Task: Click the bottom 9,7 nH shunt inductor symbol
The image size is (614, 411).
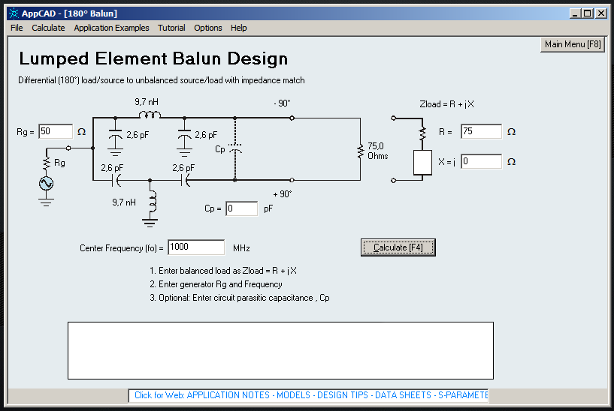Action: (153, 202)
